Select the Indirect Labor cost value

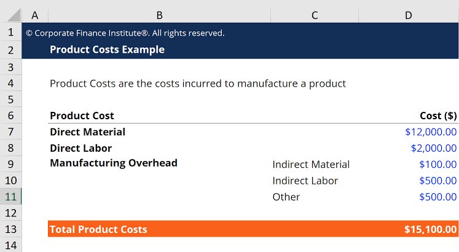pos(437,181)
